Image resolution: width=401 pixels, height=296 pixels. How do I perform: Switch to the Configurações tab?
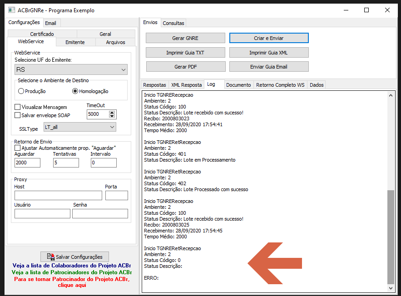[24, 22]
